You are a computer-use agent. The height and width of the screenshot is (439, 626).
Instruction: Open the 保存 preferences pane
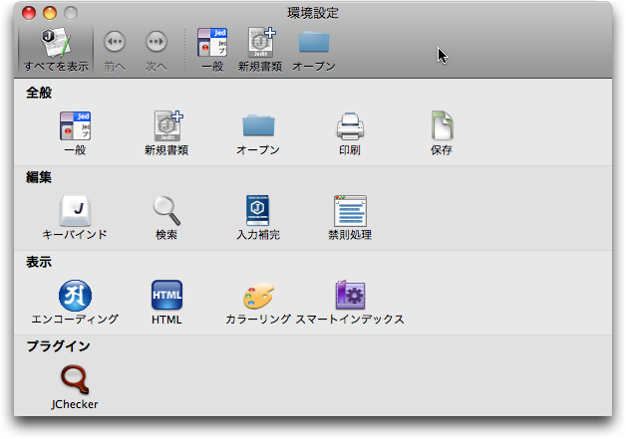442,133
